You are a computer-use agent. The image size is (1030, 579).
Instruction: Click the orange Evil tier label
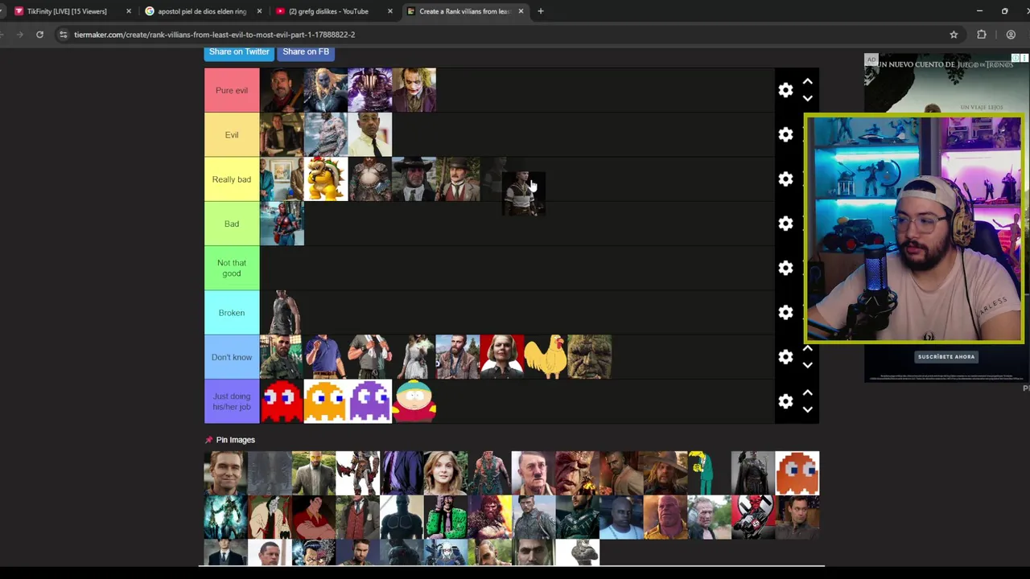(x=232, y=134)
